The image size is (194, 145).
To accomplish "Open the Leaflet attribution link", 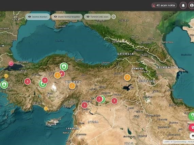I will tap(166, 142).
